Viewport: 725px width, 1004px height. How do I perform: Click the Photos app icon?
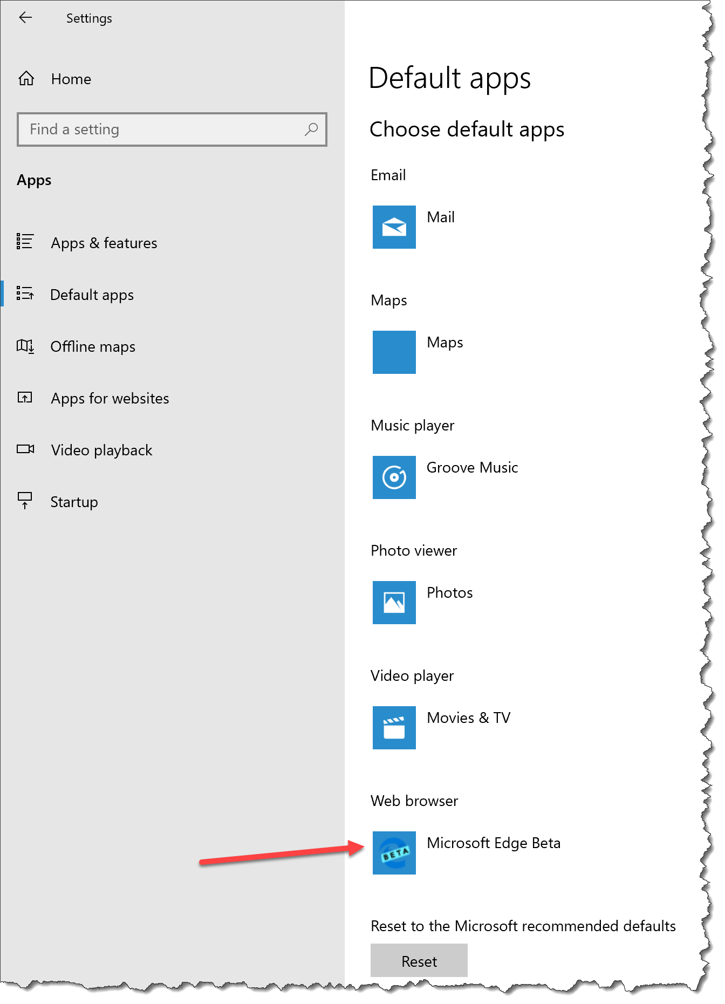[x=394, y=603]
